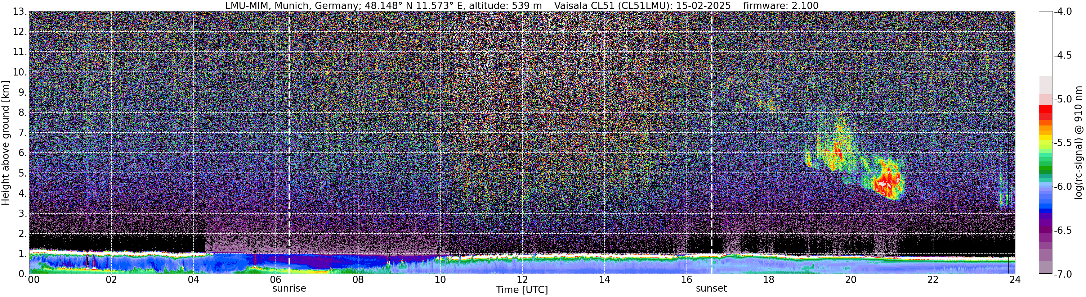Click the colorbar tick label -5.5
The width and height of the screenshot is (1086, 297).
[1062, 143]
